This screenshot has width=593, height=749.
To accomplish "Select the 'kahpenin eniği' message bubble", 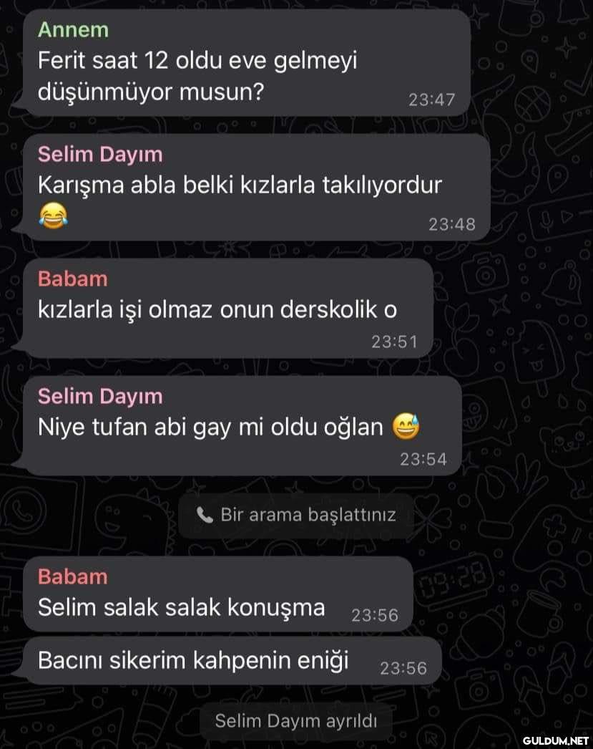I will tap(232, 661).
